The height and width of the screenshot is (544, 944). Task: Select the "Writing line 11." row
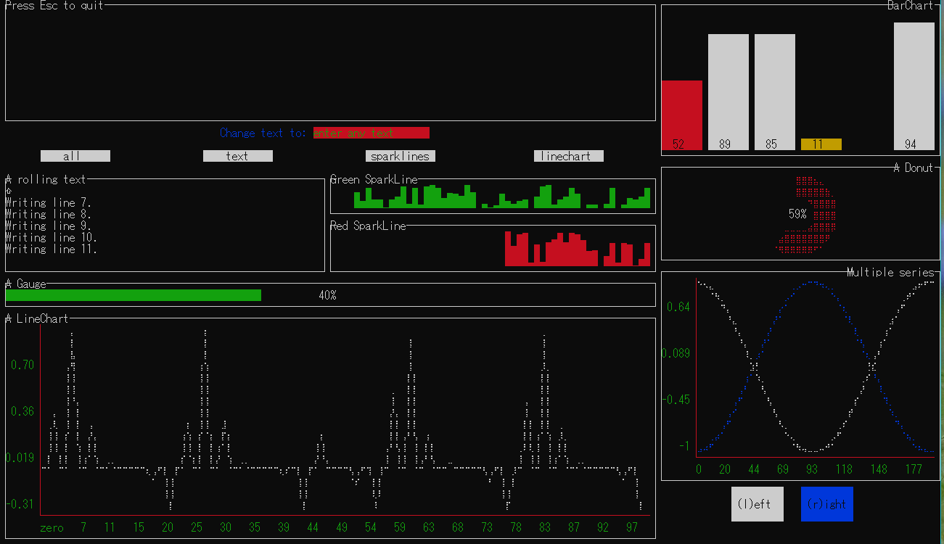tap(52, 249)
